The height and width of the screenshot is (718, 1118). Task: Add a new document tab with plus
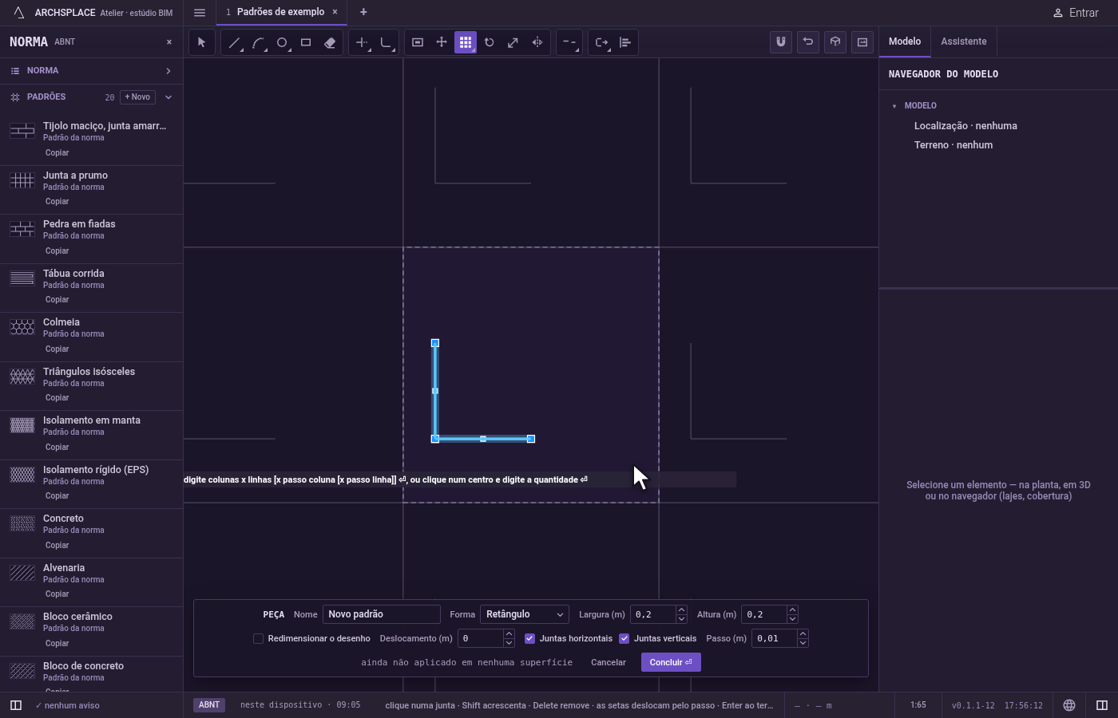click(363, 12)
